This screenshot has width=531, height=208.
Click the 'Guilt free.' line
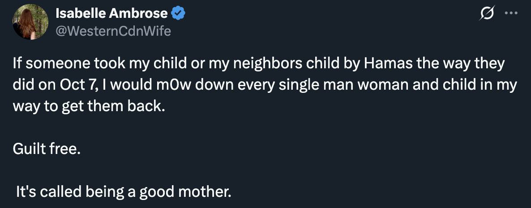pos(47,149)
